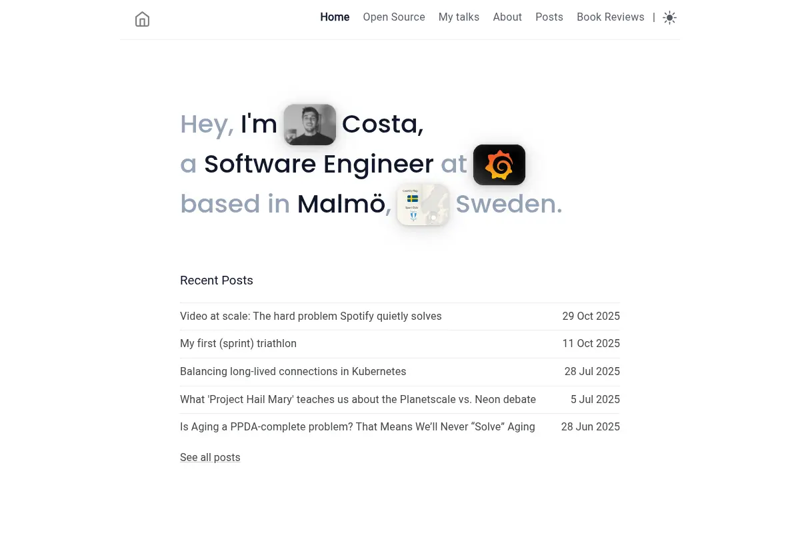Navigate to About page
Image resolution: width=800 pixels, height=533 pixels.
pos(507,17)
